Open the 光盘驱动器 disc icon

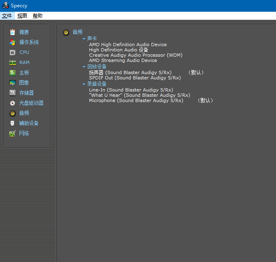(x=13, y=103)
